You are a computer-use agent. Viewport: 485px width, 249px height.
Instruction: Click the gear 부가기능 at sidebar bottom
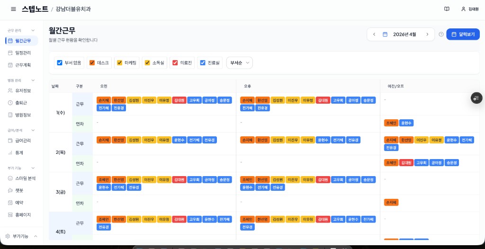[x=21, y=236]
